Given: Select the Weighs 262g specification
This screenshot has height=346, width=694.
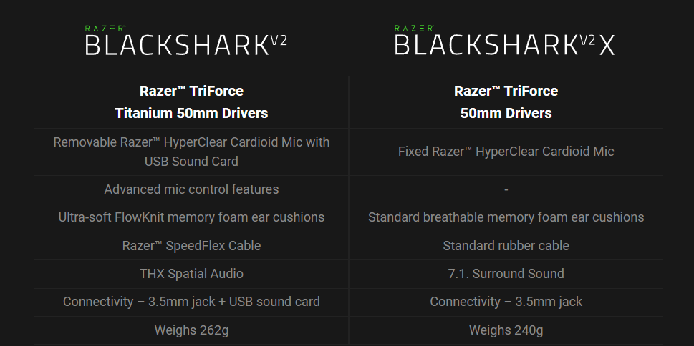Looking at the screenshot, I should click(x=192, y=330).
